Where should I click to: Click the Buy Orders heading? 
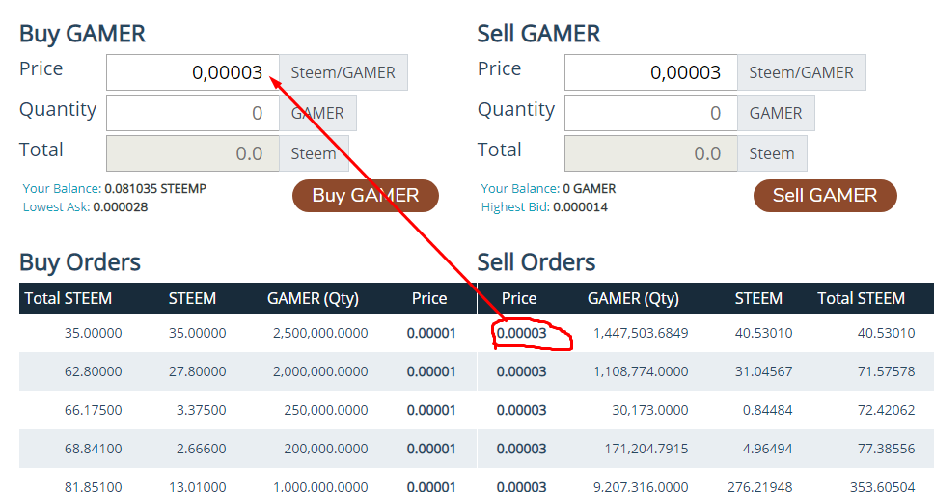(80, 262)
